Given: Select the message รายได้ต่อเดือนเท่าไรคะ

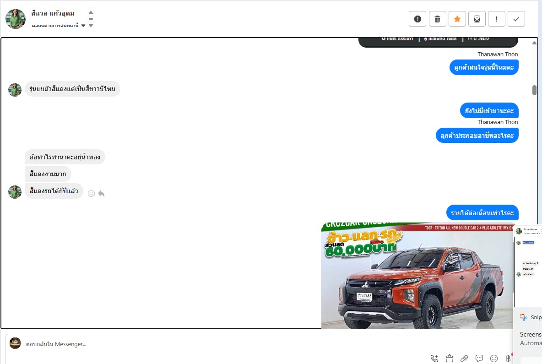Looking at the screenshot, I should tap(482, 212).
